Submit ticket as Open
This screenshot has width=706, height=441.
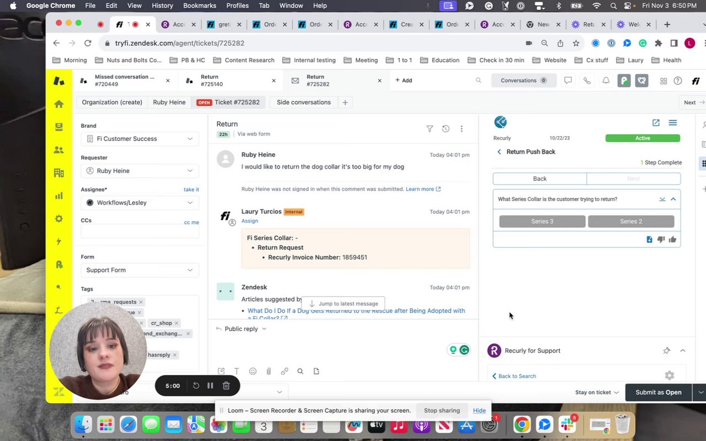[x=658, y=392]
